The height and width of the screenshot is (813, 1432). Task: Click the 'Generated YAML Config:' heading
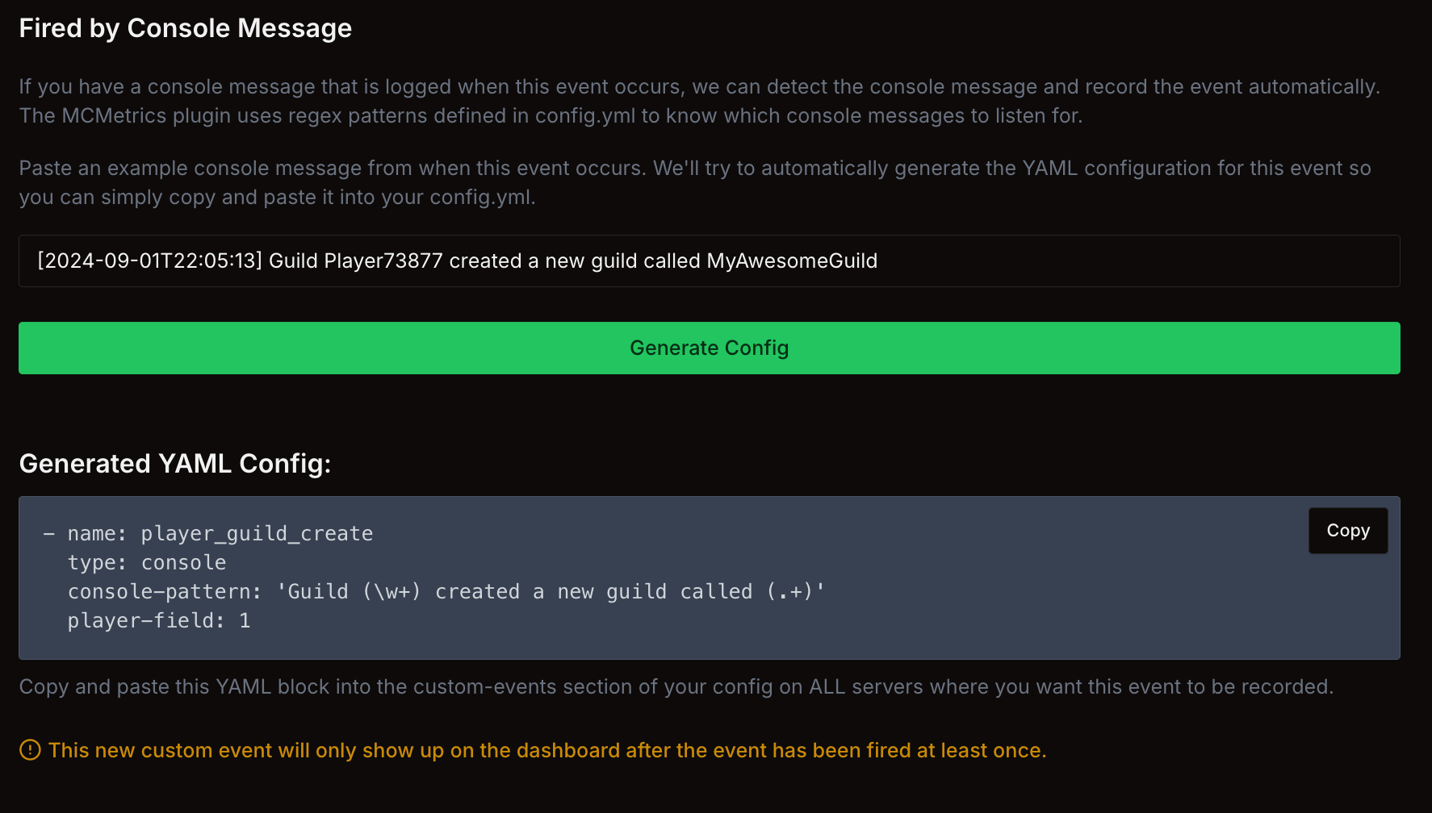175,464
